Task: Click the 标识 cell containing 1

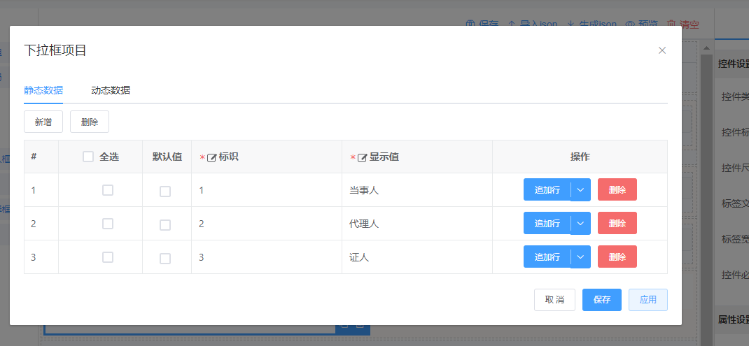Action: coord(267,190)
